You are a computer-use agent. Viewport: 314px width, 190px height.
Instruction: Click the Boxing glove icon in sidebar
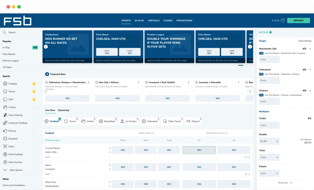point(5,131)
